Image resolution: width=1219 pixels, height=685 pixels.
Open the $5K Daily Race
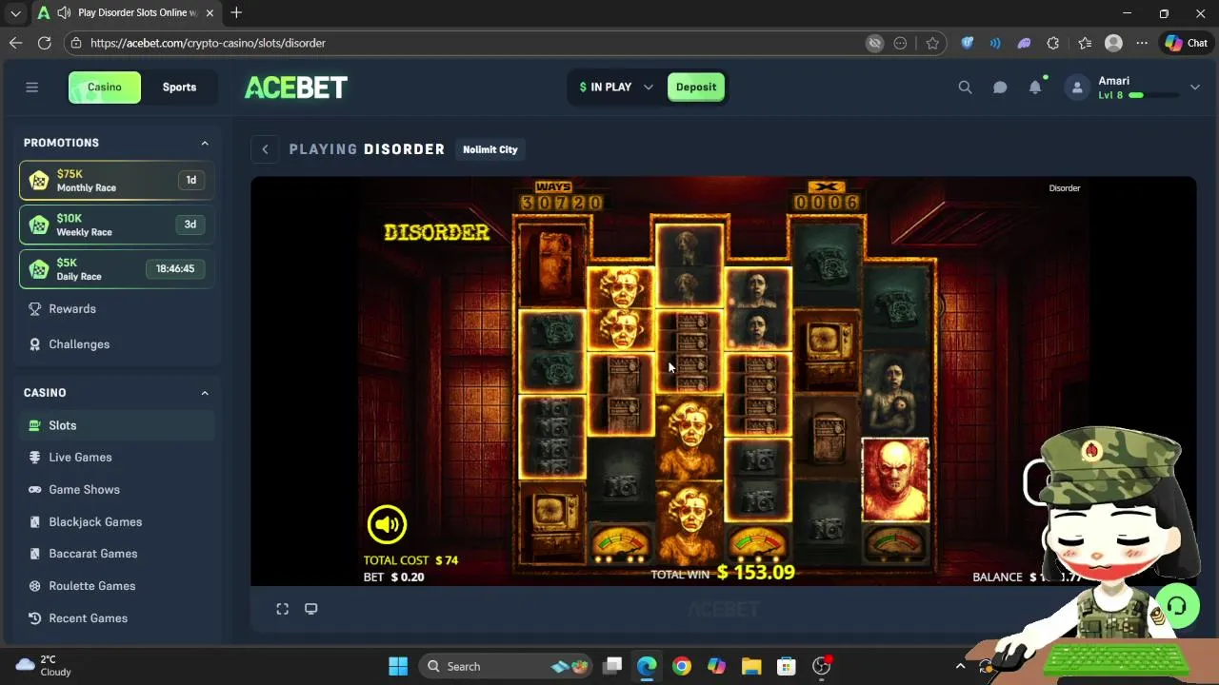(x=116, y=269)
